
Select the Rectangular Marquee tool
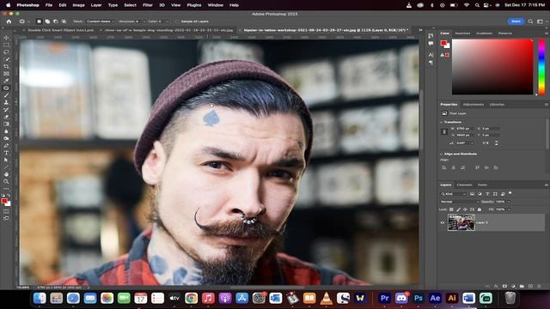[x=6, y=45]
